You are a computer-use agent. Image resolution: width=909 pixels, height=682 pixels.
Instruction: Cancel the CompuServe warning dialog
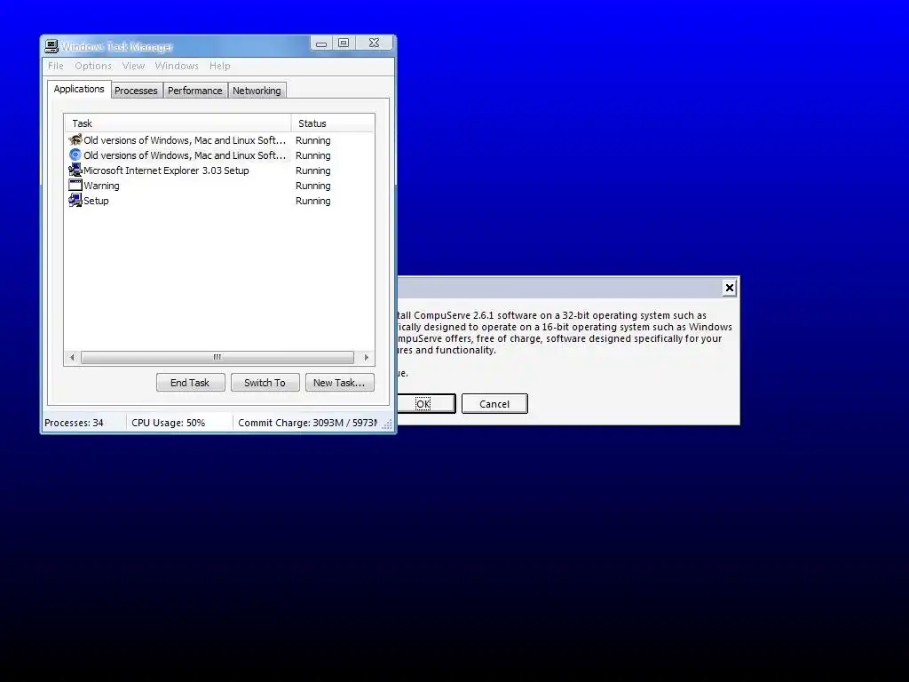point(494,404)
